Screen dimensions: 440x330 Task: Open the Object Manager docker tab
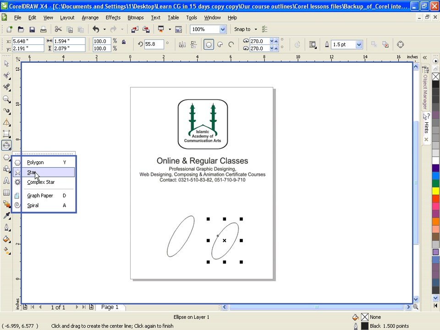[x=425, y=88]
